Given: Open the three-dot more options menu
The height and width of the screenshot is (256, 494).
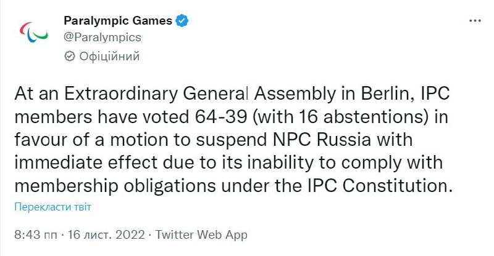Looking at the screenshot, I should (475, 20).
